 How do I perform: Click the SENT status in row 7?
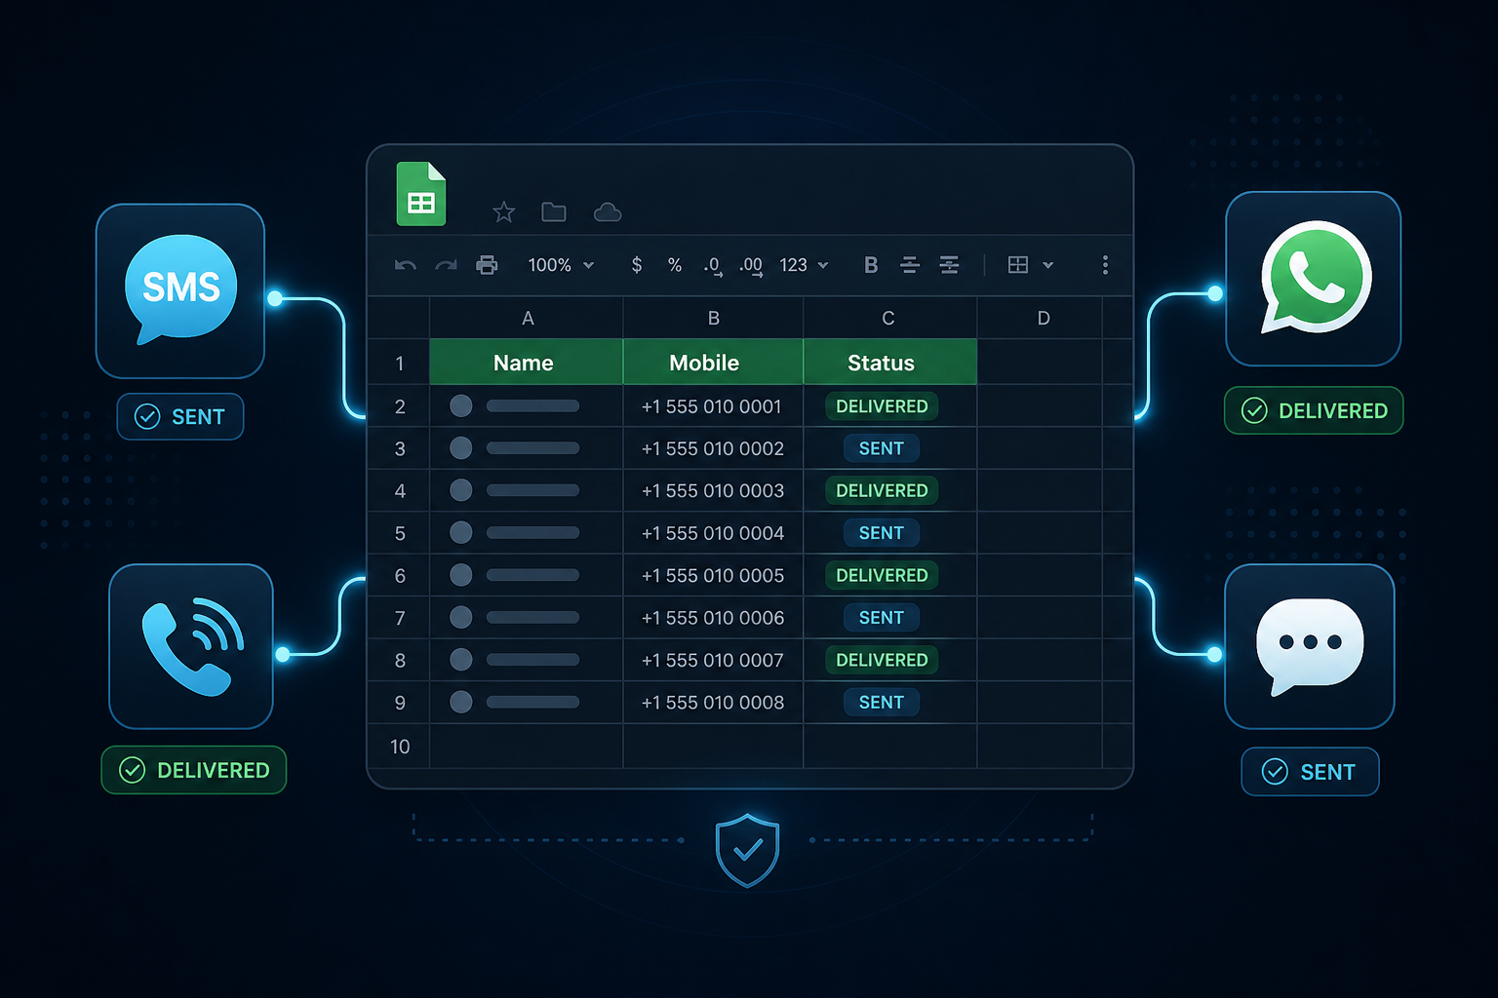click(882, 618)
